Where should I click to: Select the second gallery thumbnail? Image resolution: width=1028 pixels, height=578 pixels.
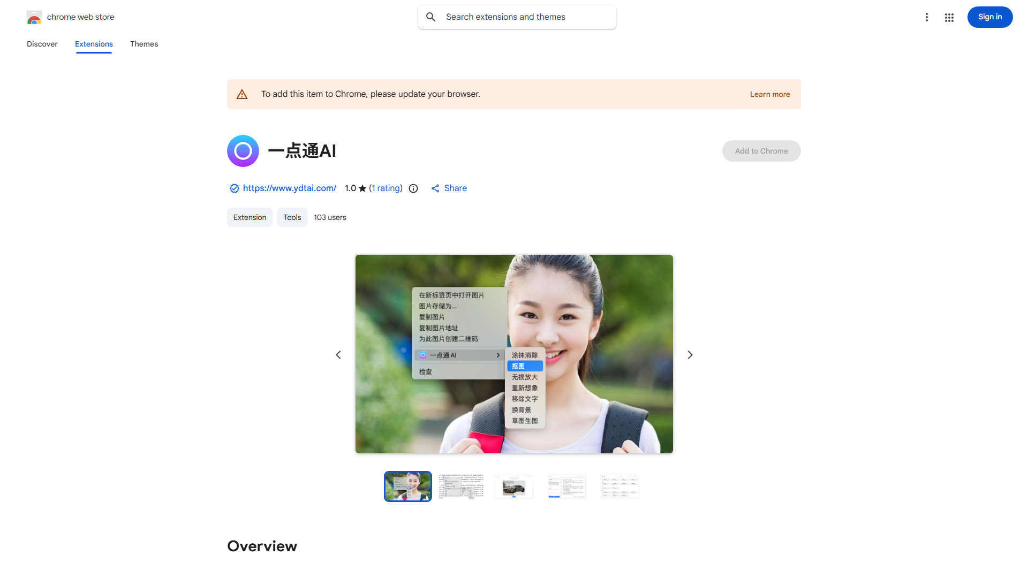(x=460, y=486)
